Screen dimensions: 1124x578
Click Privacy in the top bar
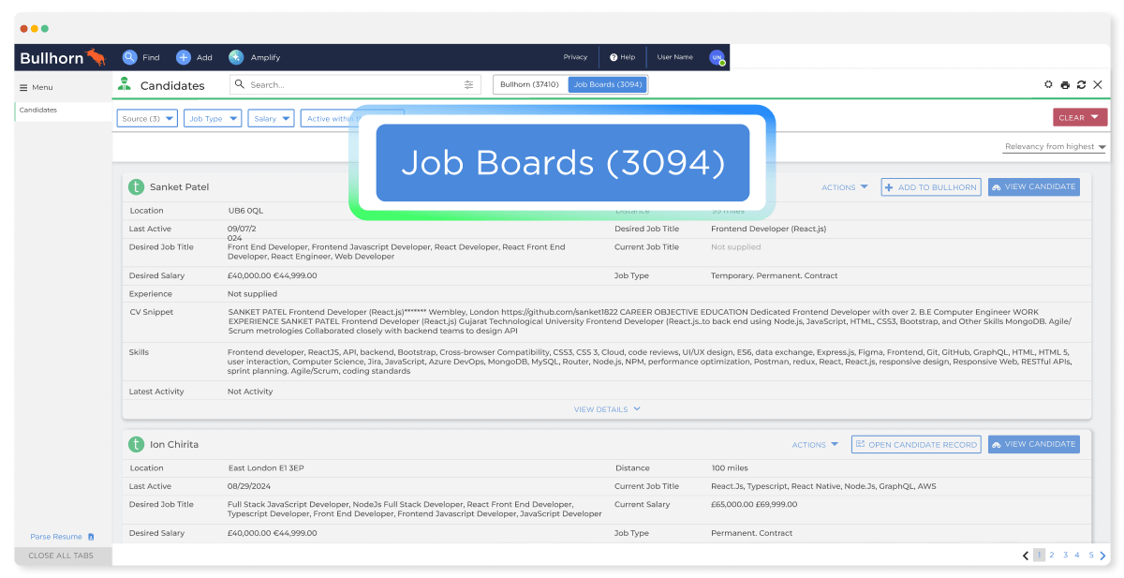pyautogui.click(x=575, y=57)
